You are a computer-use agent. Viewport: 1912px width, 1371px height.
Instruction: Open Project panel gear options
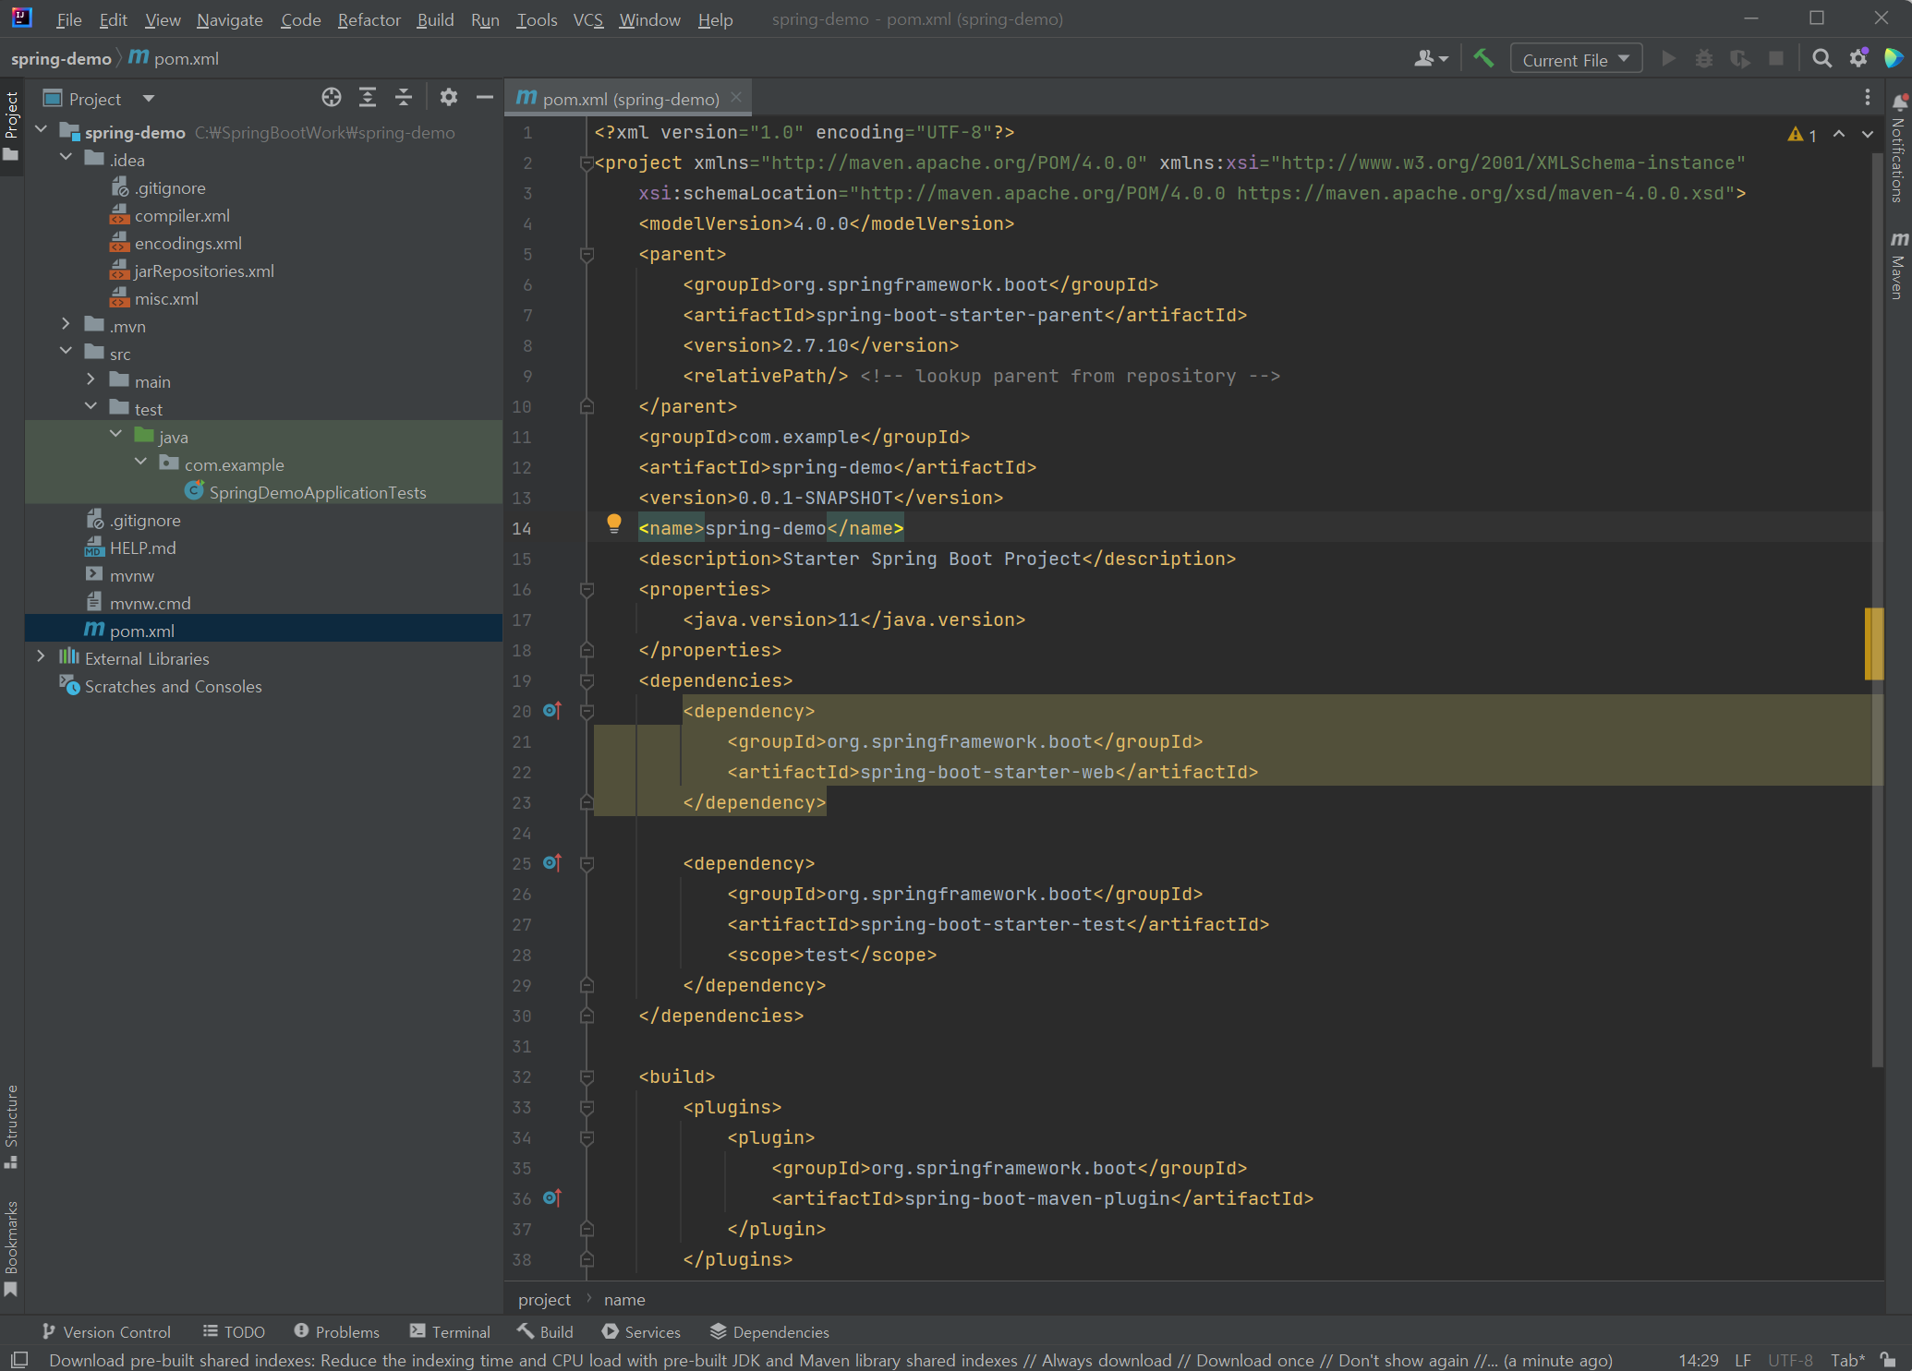coord(449,98)
